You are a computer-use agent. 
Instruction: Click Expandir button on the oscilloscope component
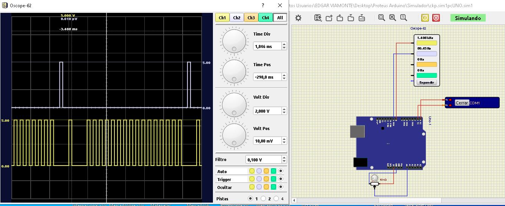[426, 82]
